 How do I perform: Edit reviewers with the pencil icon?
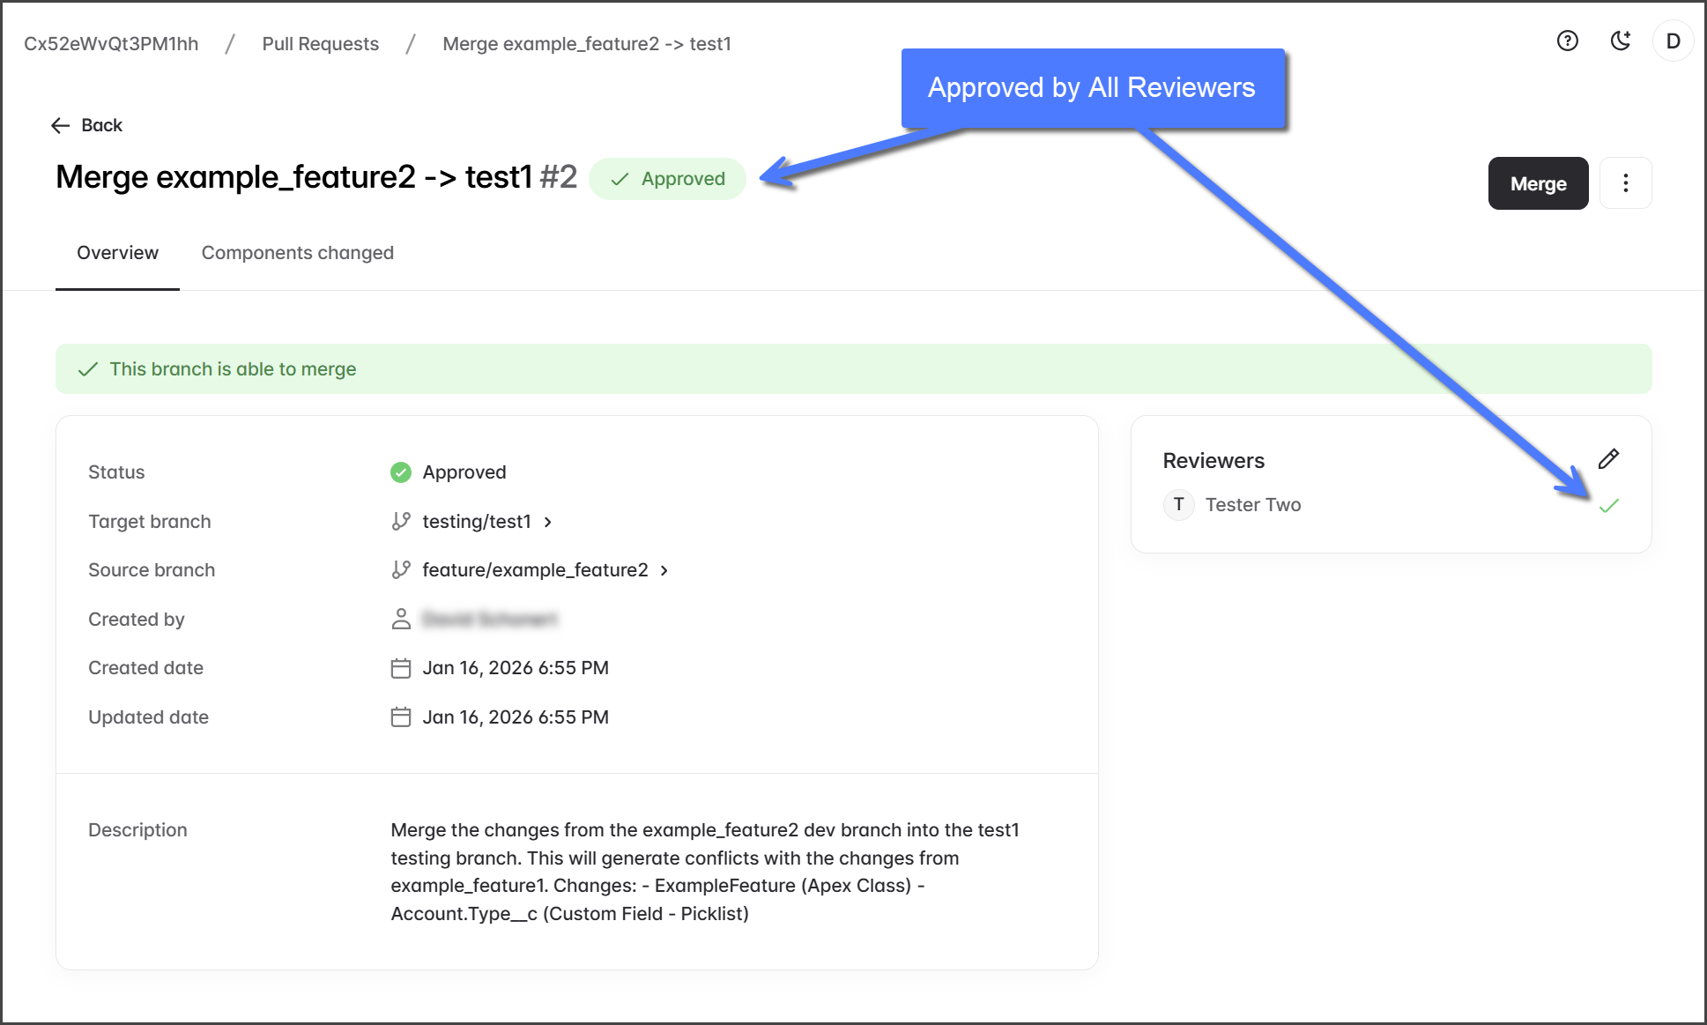[1608, 458]
